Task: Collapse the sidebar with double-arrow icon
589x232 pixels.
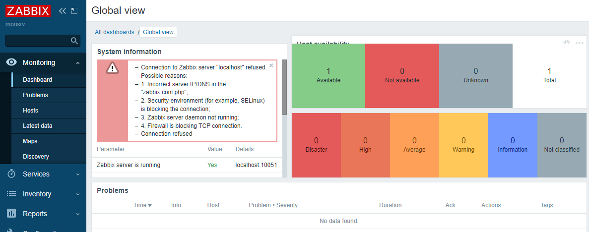Action: [63, 11]
